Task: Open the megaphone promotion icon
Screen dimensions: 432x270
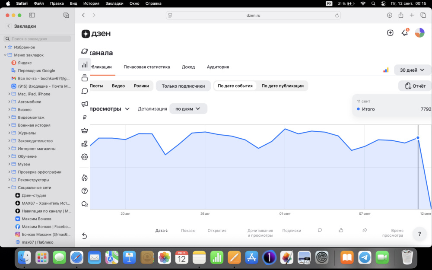Action: tap(85, 104)
